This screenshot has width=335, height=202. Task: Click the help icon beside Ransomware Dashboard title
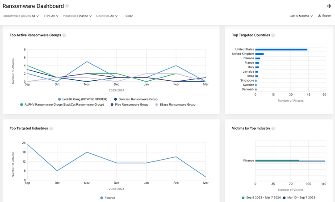point(67,6)
